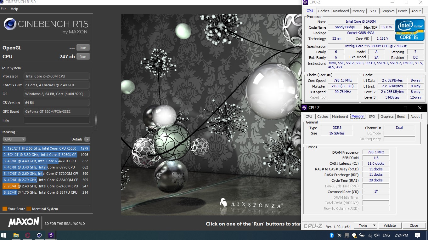Click the DRAM Frequency value 798.1 MHz
The height and width of the screenshot is (240, 428).
pyautogui.click(x=376, y=152)
